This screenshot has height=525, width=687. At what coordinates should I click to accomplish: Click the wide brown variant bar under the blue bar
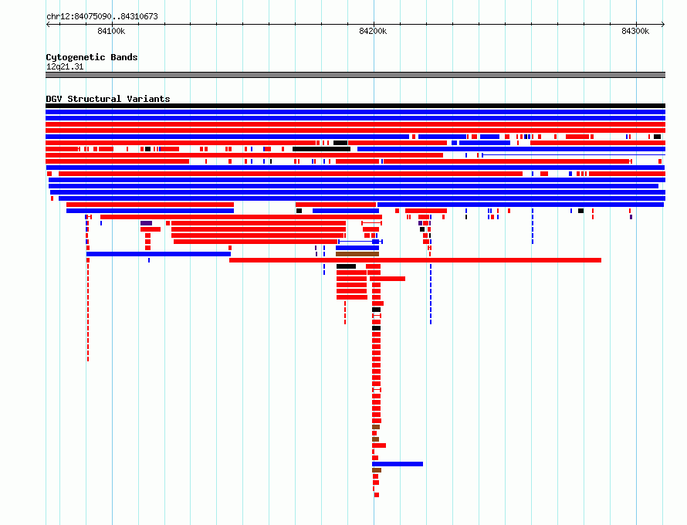tap(357, 254)
